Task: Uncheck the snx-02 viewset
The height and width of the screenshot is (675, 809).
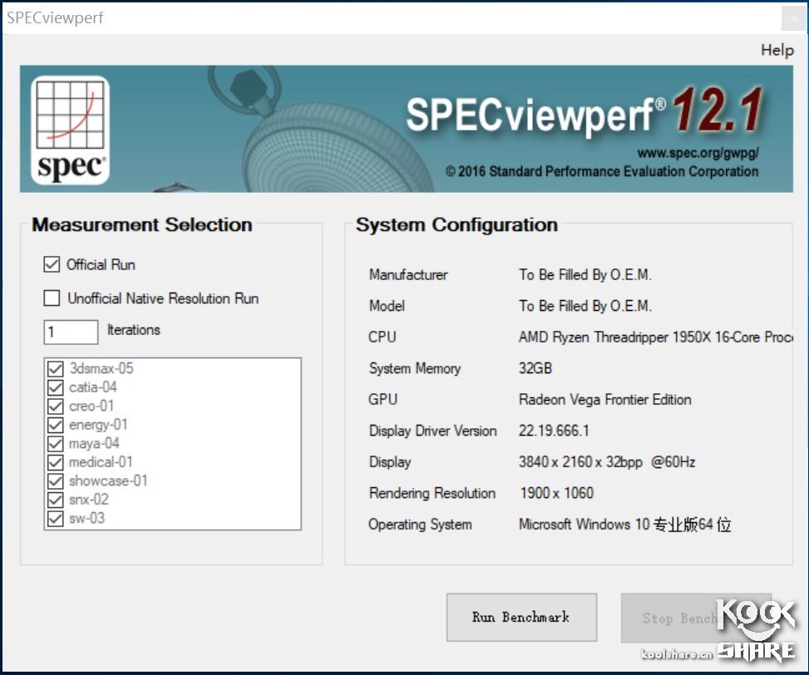Action: (57, 500)
